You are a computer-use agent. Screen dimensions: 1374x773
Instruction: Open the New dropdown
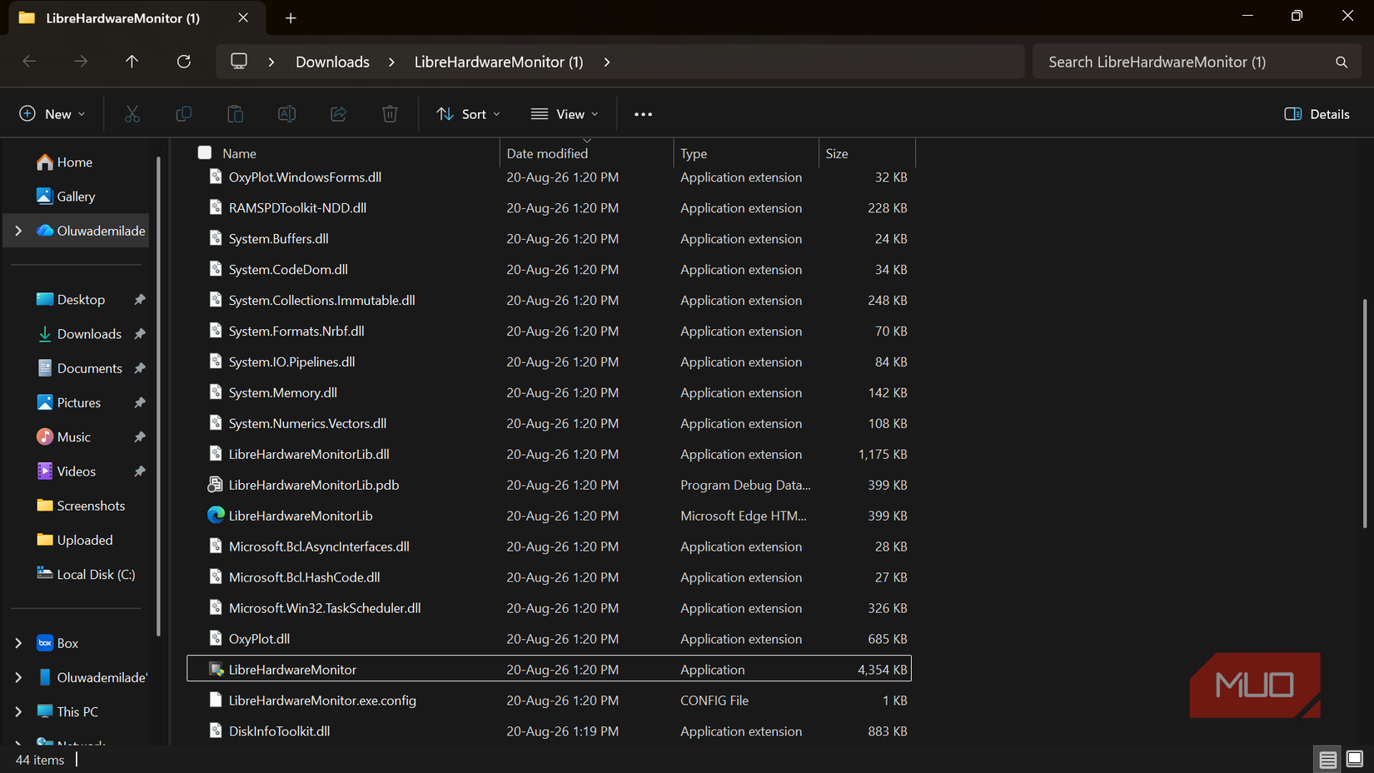coord(52,114)
